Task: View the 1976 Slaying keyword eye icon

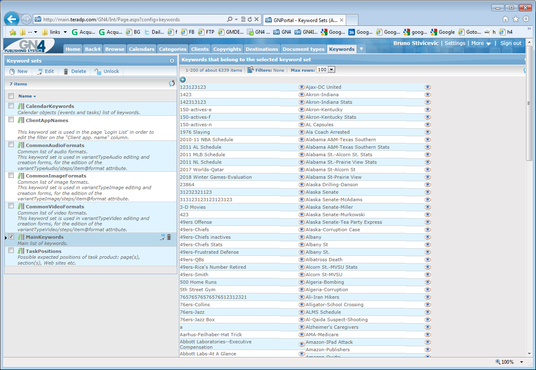Action: pos(302,132)
